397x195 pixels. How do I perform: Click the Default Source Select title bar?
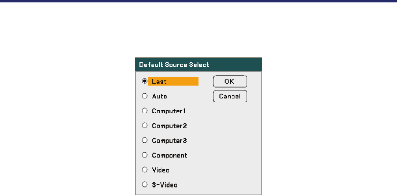coord(198,64)
